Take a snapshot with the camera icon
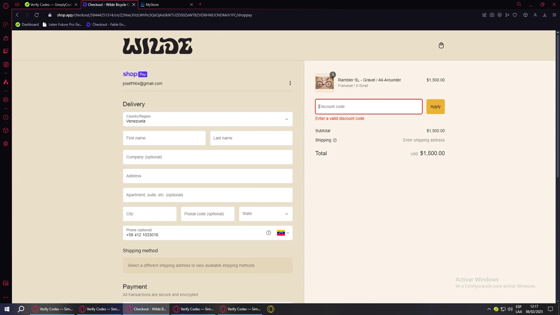 (492, 15)
